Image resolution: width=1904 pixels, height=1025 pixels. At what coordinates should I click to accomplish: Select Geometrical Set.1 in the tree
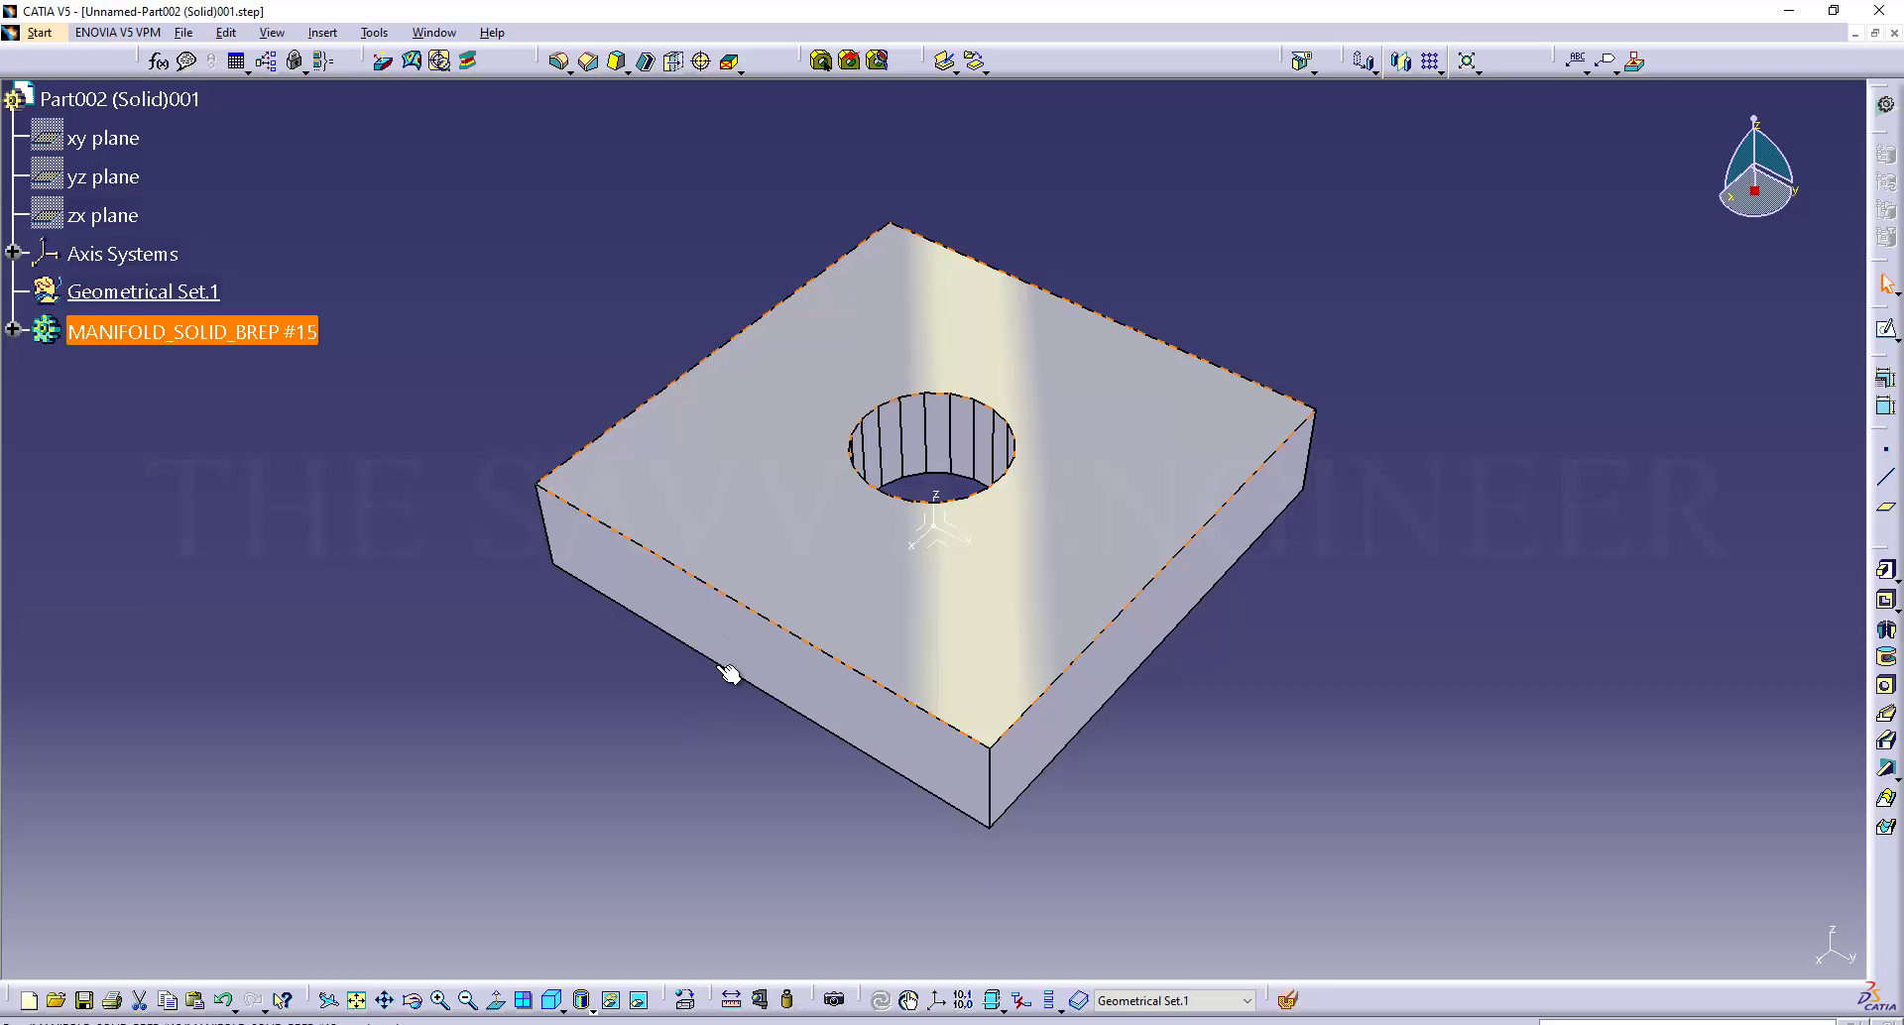tap(143, 291)
